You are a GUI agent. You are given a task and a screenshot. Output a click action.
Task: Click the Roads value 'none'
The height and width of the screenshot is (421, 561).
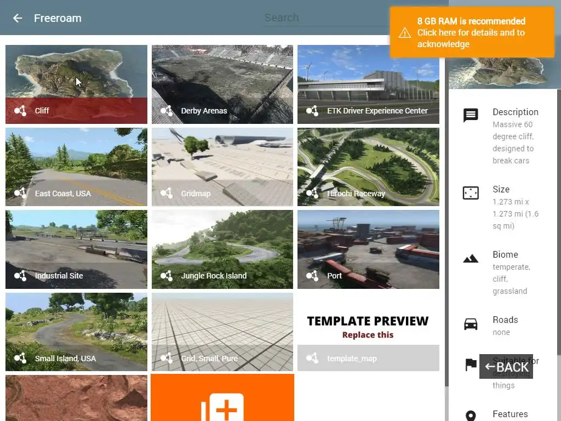tap(501, 332)
